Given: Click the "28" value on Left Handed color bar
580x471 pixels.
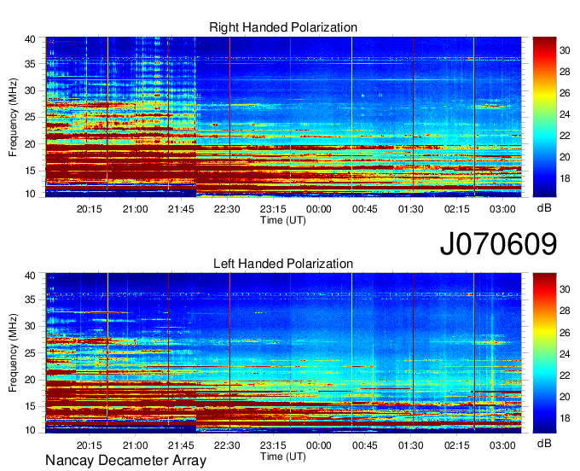Looking at the screenshot, I should (x=565, y=311).
